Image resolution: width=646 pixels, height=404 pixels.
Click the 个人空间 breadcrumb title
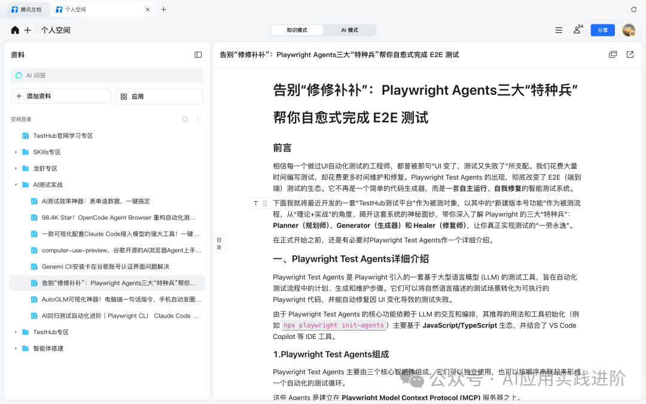(56, 30)
